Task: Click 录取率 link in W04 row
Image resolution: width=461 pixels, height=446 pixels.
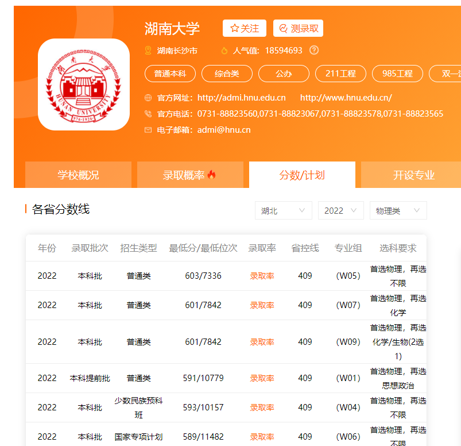Action: tap(262, 407)
